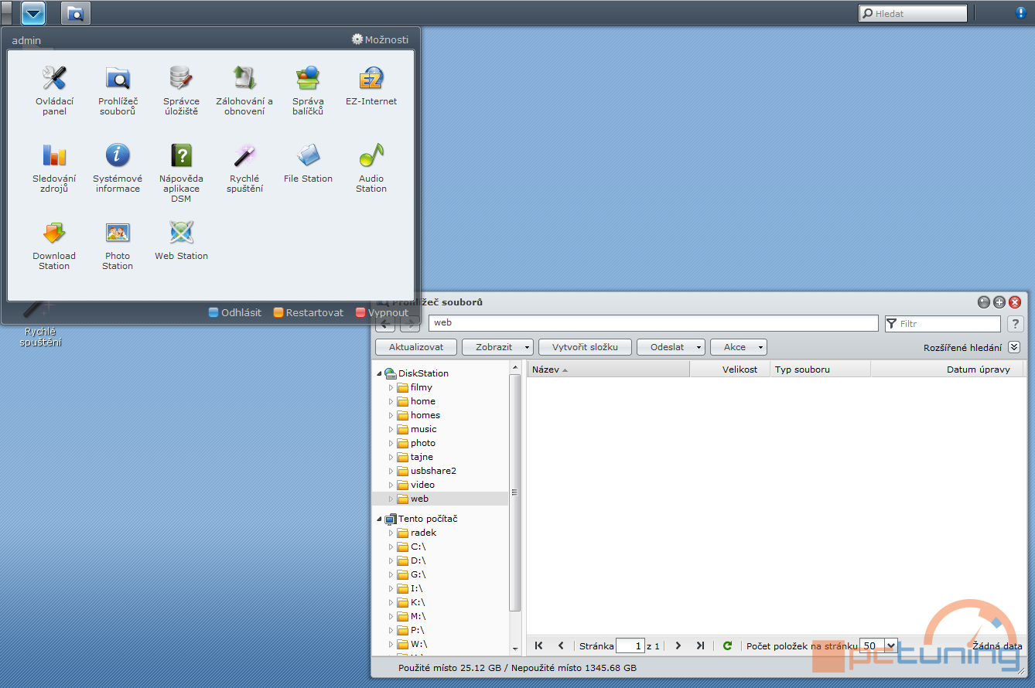
Task: Sort by Název column header
Action: (608, 370)
